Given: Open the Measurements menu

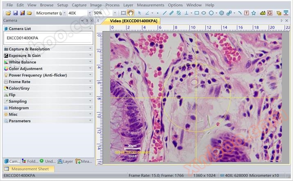Looking at the screenshot, I should (x=150, y=5).
